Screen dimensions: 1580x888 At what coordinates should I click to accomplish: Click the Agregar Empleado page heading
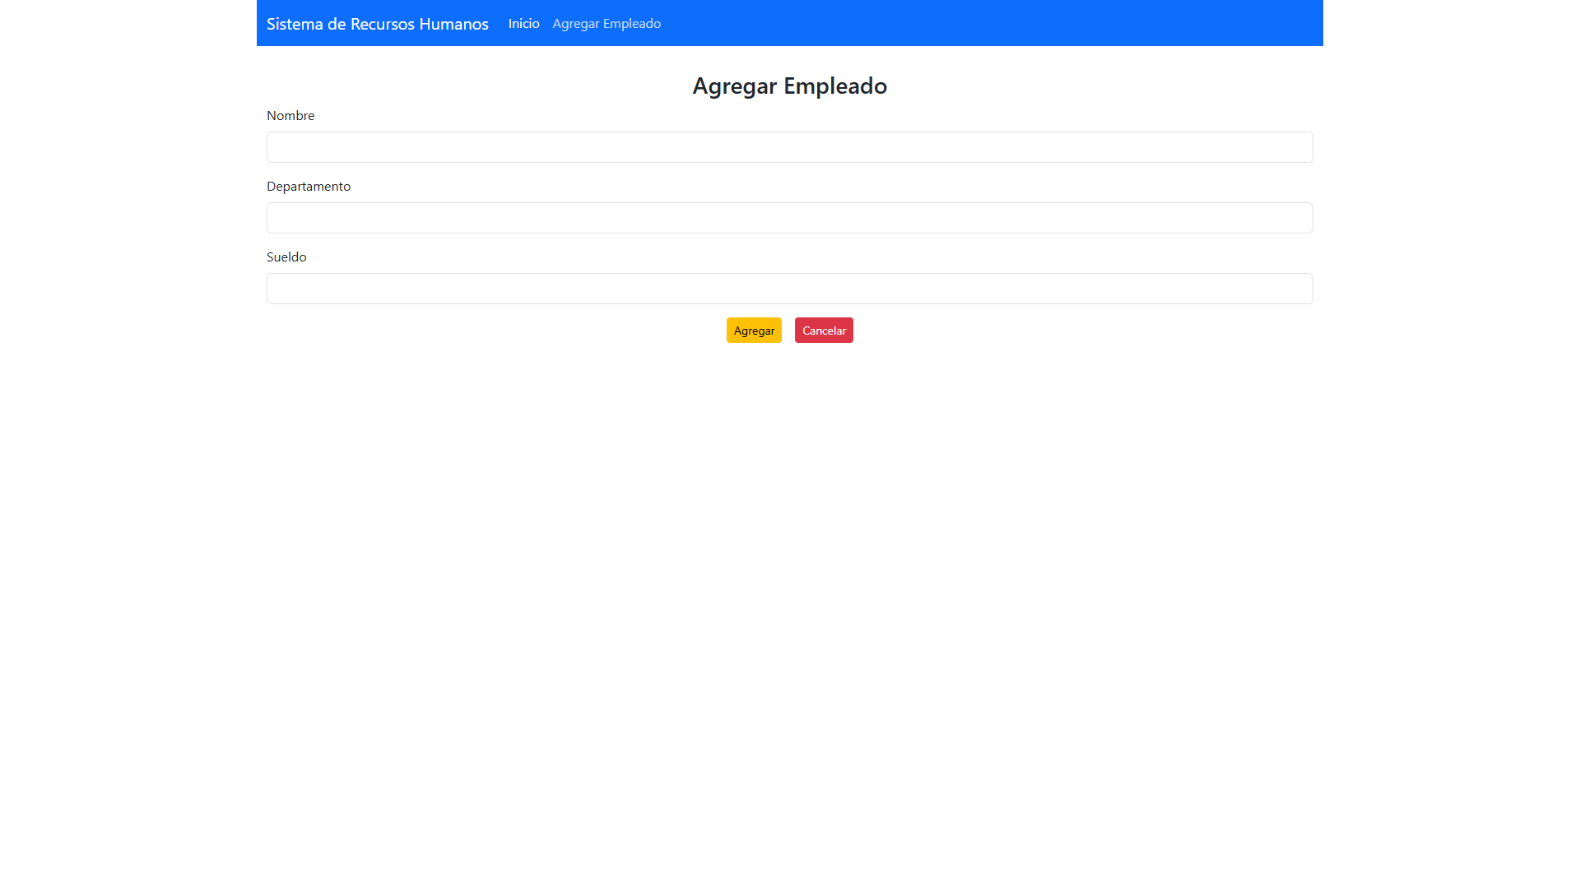pyautogui.click(x=790, y=86)
